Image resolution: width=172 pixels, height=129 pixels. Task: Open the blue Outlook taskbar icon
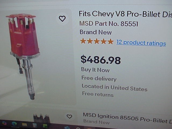[x=67, y=128]
